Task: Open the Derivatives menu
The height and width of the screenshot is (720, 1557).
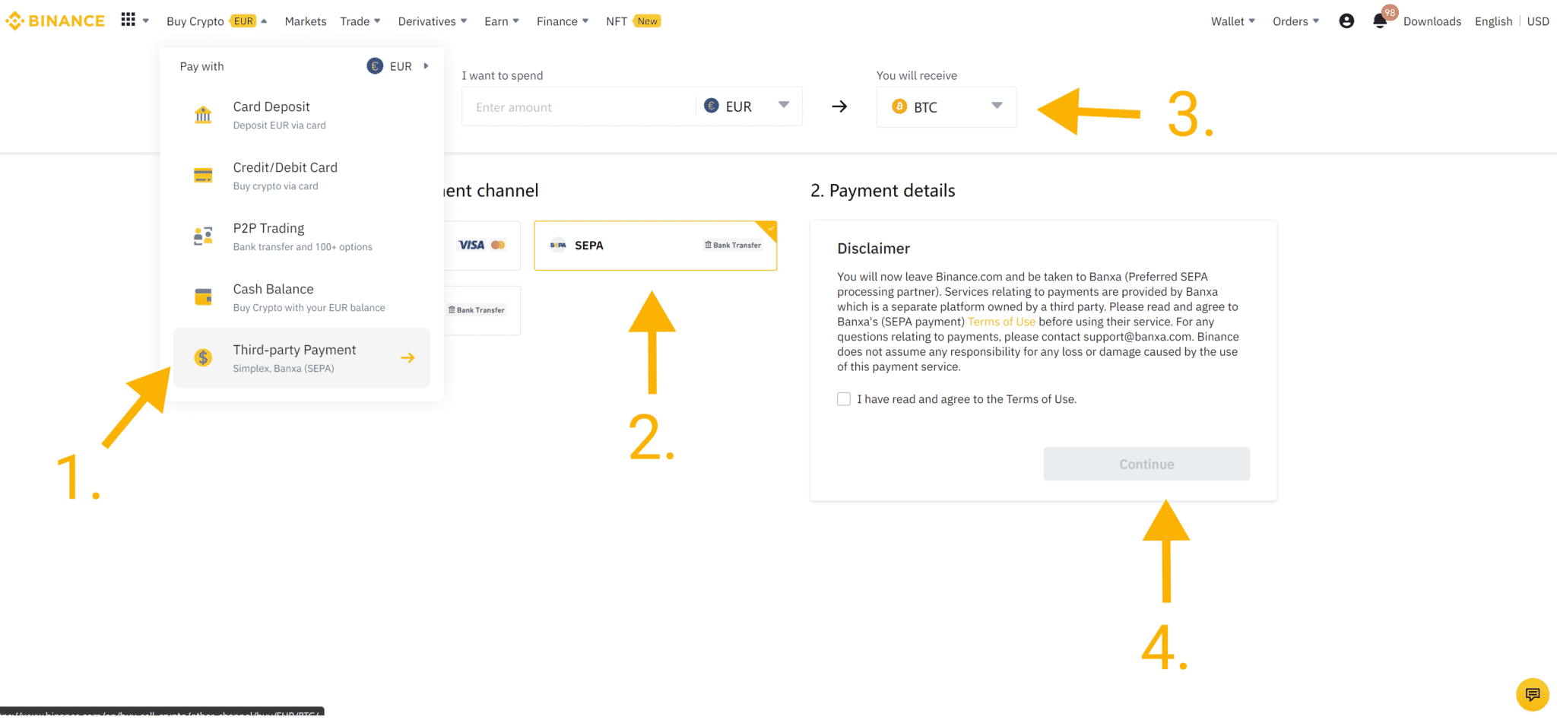Action: 432,21
